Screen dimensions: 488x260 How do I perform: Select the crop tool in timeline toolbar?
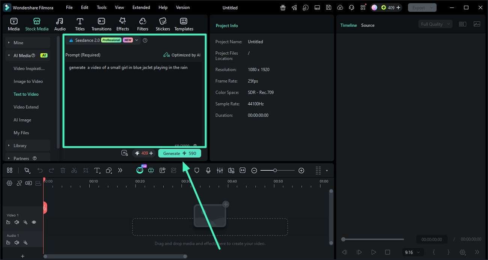click(86, 170)
